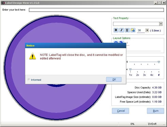This screenshot has height=127, width=167.
Task: Click the lower slider thumb near 1x
Action: (131, 69)
